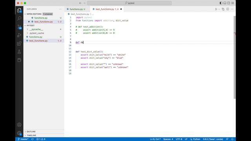Click line 12 'def test_dict_value' code
The height and width of the screenshot is (141, 251).
coord(89,52)
